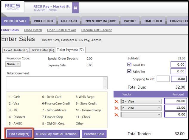Open the Payout tab
The width and height of the screenshot is (189, 140).
(x=130, y=21)
